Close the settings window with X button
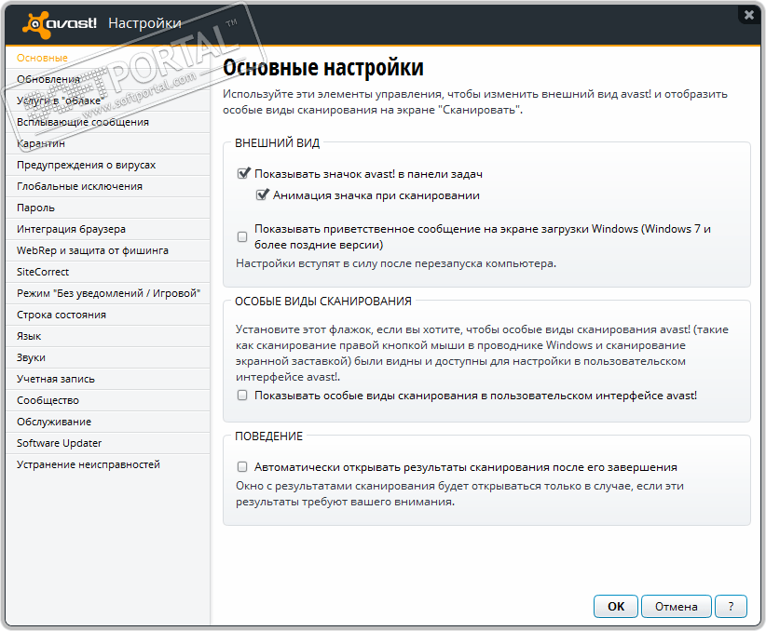The height and width of the screenshot is (631, 766). 749,15
